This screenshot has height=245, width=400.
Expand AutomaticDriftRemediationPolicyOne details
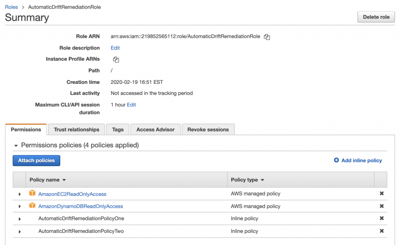point(20,218)
